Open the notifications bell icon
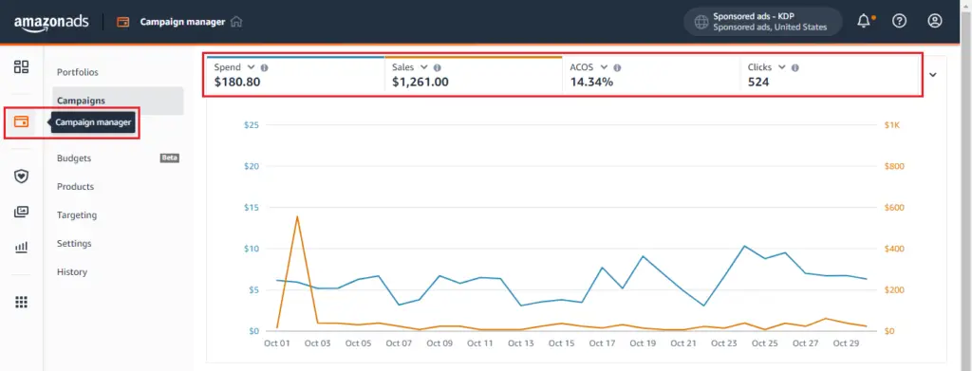972x371 pixels. (864, 21)
